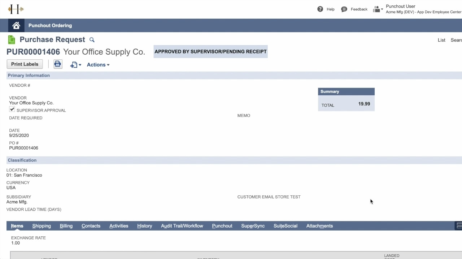Open the Audit Trail/Workflow subtab
The height and width of the screenshot is (259, 462).
click(x=182, y=226)
